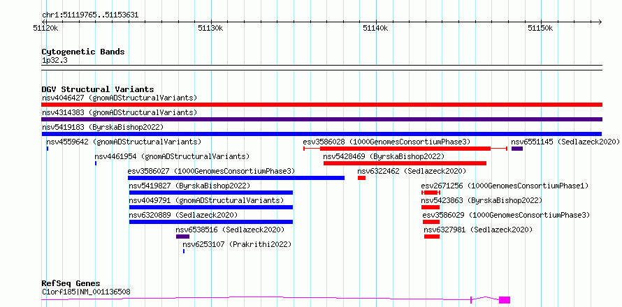
Task: Open the nsv6551145 (Sedlazeck2020) label
Action: [565, 142]
